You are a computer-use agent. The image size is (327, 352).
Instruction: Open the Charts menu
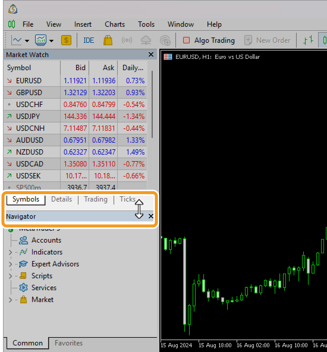(x=115, y=24)
